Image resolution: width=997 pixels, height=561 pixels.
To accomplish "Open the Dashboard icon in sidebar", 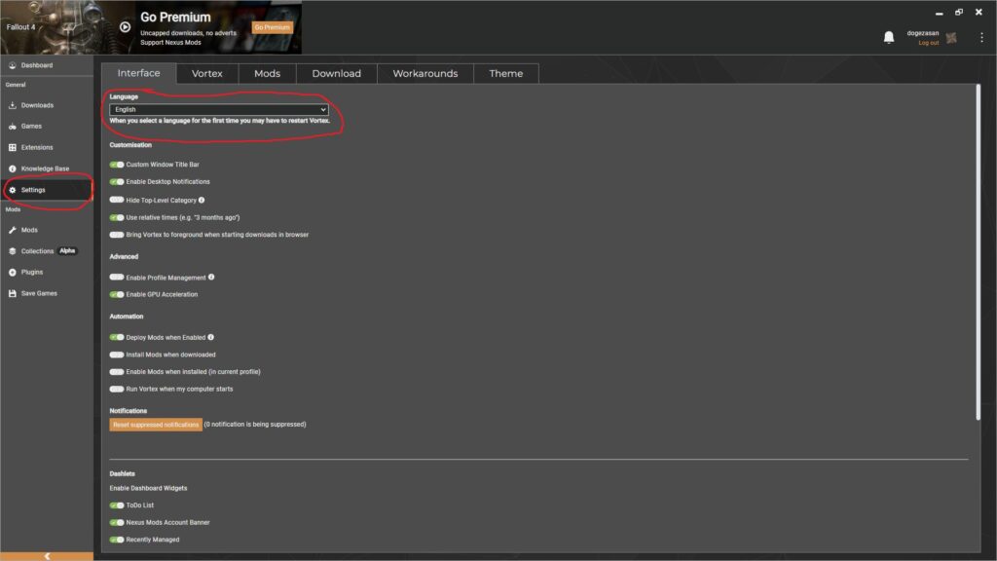I will [x=12, y=65].
